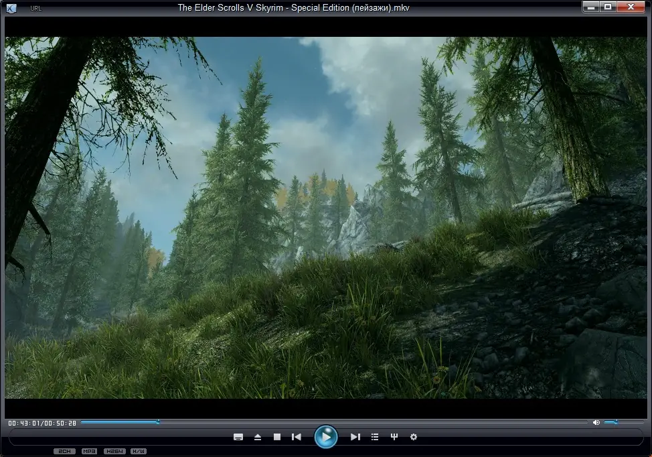652x457 pixels.
Task: Open the control panel equalizer icon
Action: 394,437
